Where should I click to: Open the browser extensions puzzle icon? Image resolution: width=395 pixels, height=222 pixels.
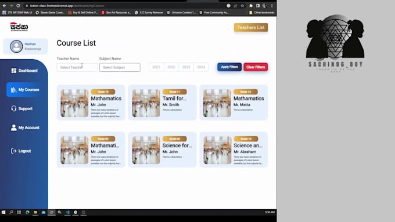(x=251, y=6)
